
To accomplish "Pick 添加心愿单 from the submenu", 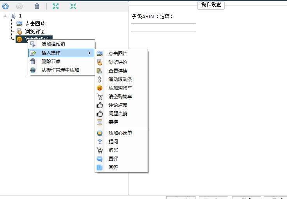I will tap(120, 133).
